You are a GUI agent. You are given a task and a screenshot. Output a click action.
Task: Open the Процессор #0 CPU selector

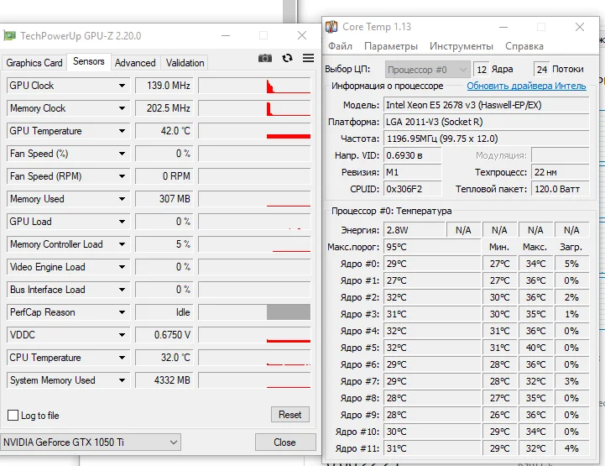[x=427, y=70]
